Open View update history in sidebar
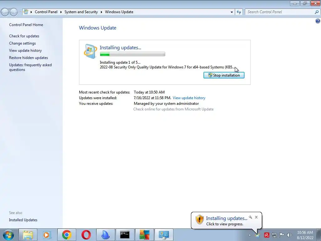The height and width of the screenshot is (241, 321). (25, 51)
